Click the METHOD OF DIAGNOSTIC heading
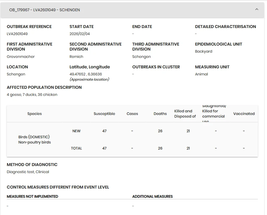Image resolution: width=267 pixels, height=215 pixels. coord(32,165)
